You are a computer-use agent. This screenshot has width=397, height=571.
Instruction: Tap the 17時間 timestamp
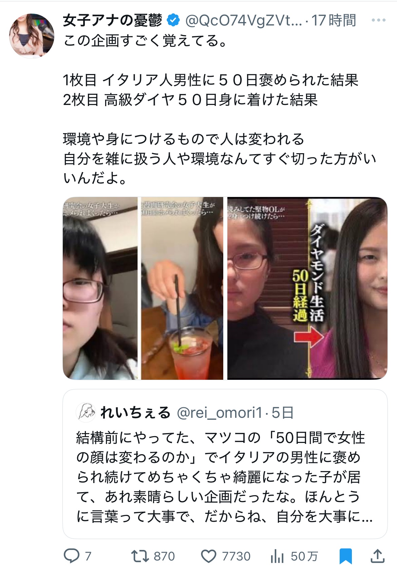tap(334, 20)
